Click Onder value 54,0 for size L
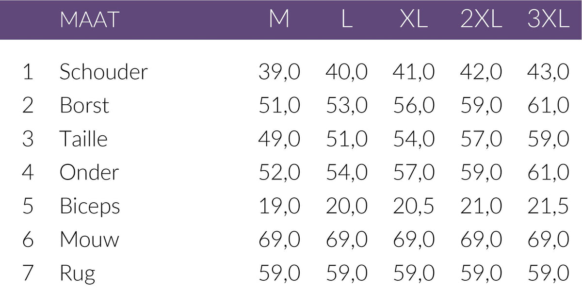The image size is (582, 290). 346,173
